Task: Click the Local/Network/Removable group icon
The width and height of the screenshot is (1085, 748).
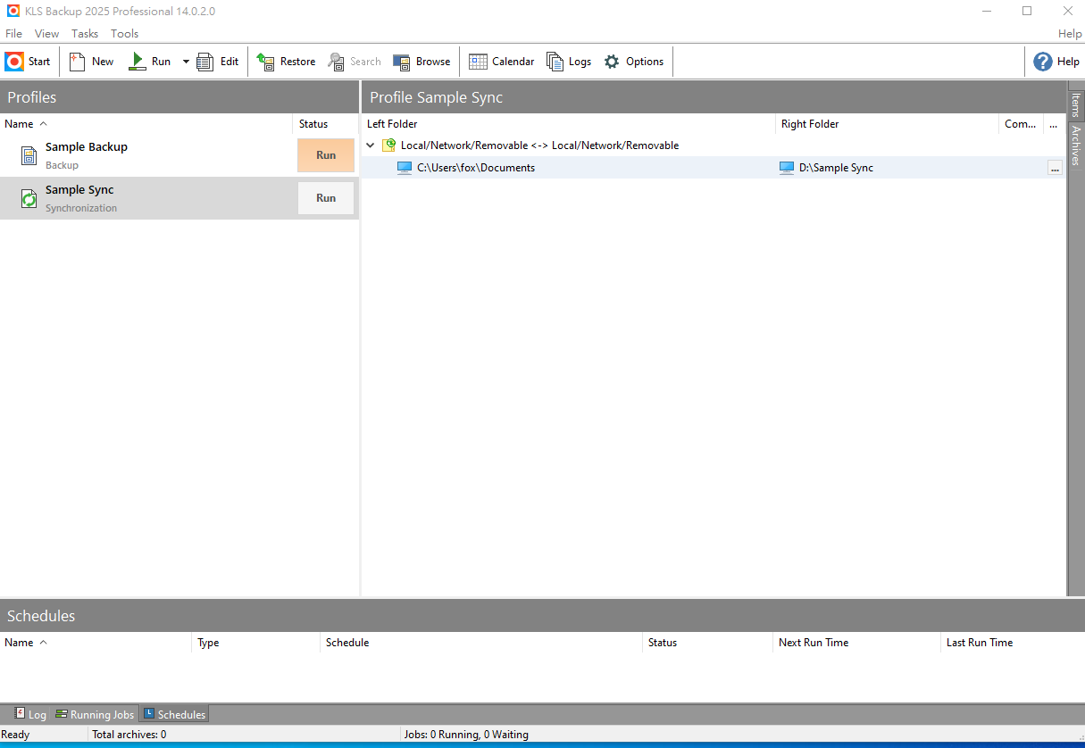Action: click(389, 145)
